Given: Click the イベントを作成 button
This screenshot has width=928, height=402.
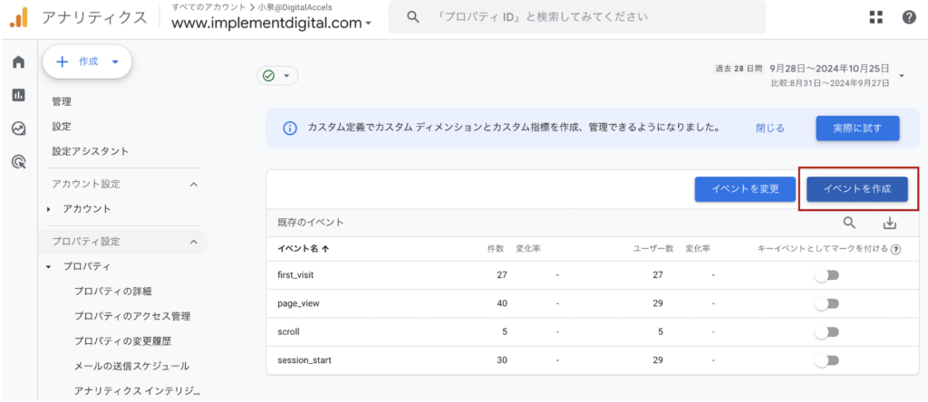Looking at the screenshot, I should 857,189.
